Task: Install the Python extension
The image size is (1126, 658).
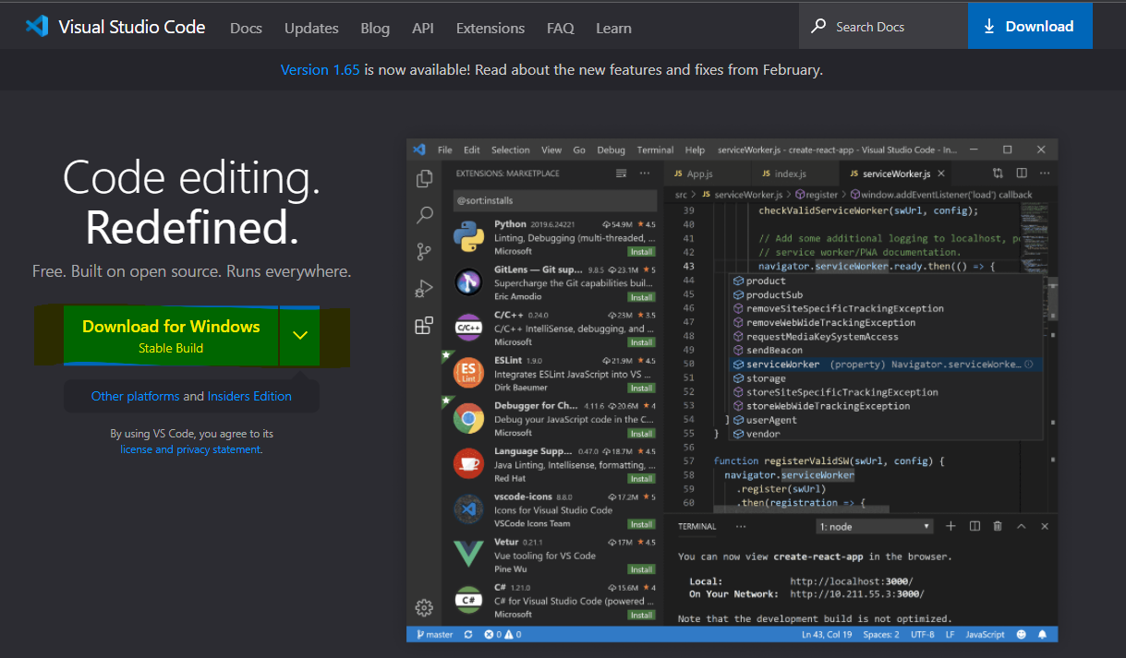Action: pyautogui.click(x=641, y=251)
